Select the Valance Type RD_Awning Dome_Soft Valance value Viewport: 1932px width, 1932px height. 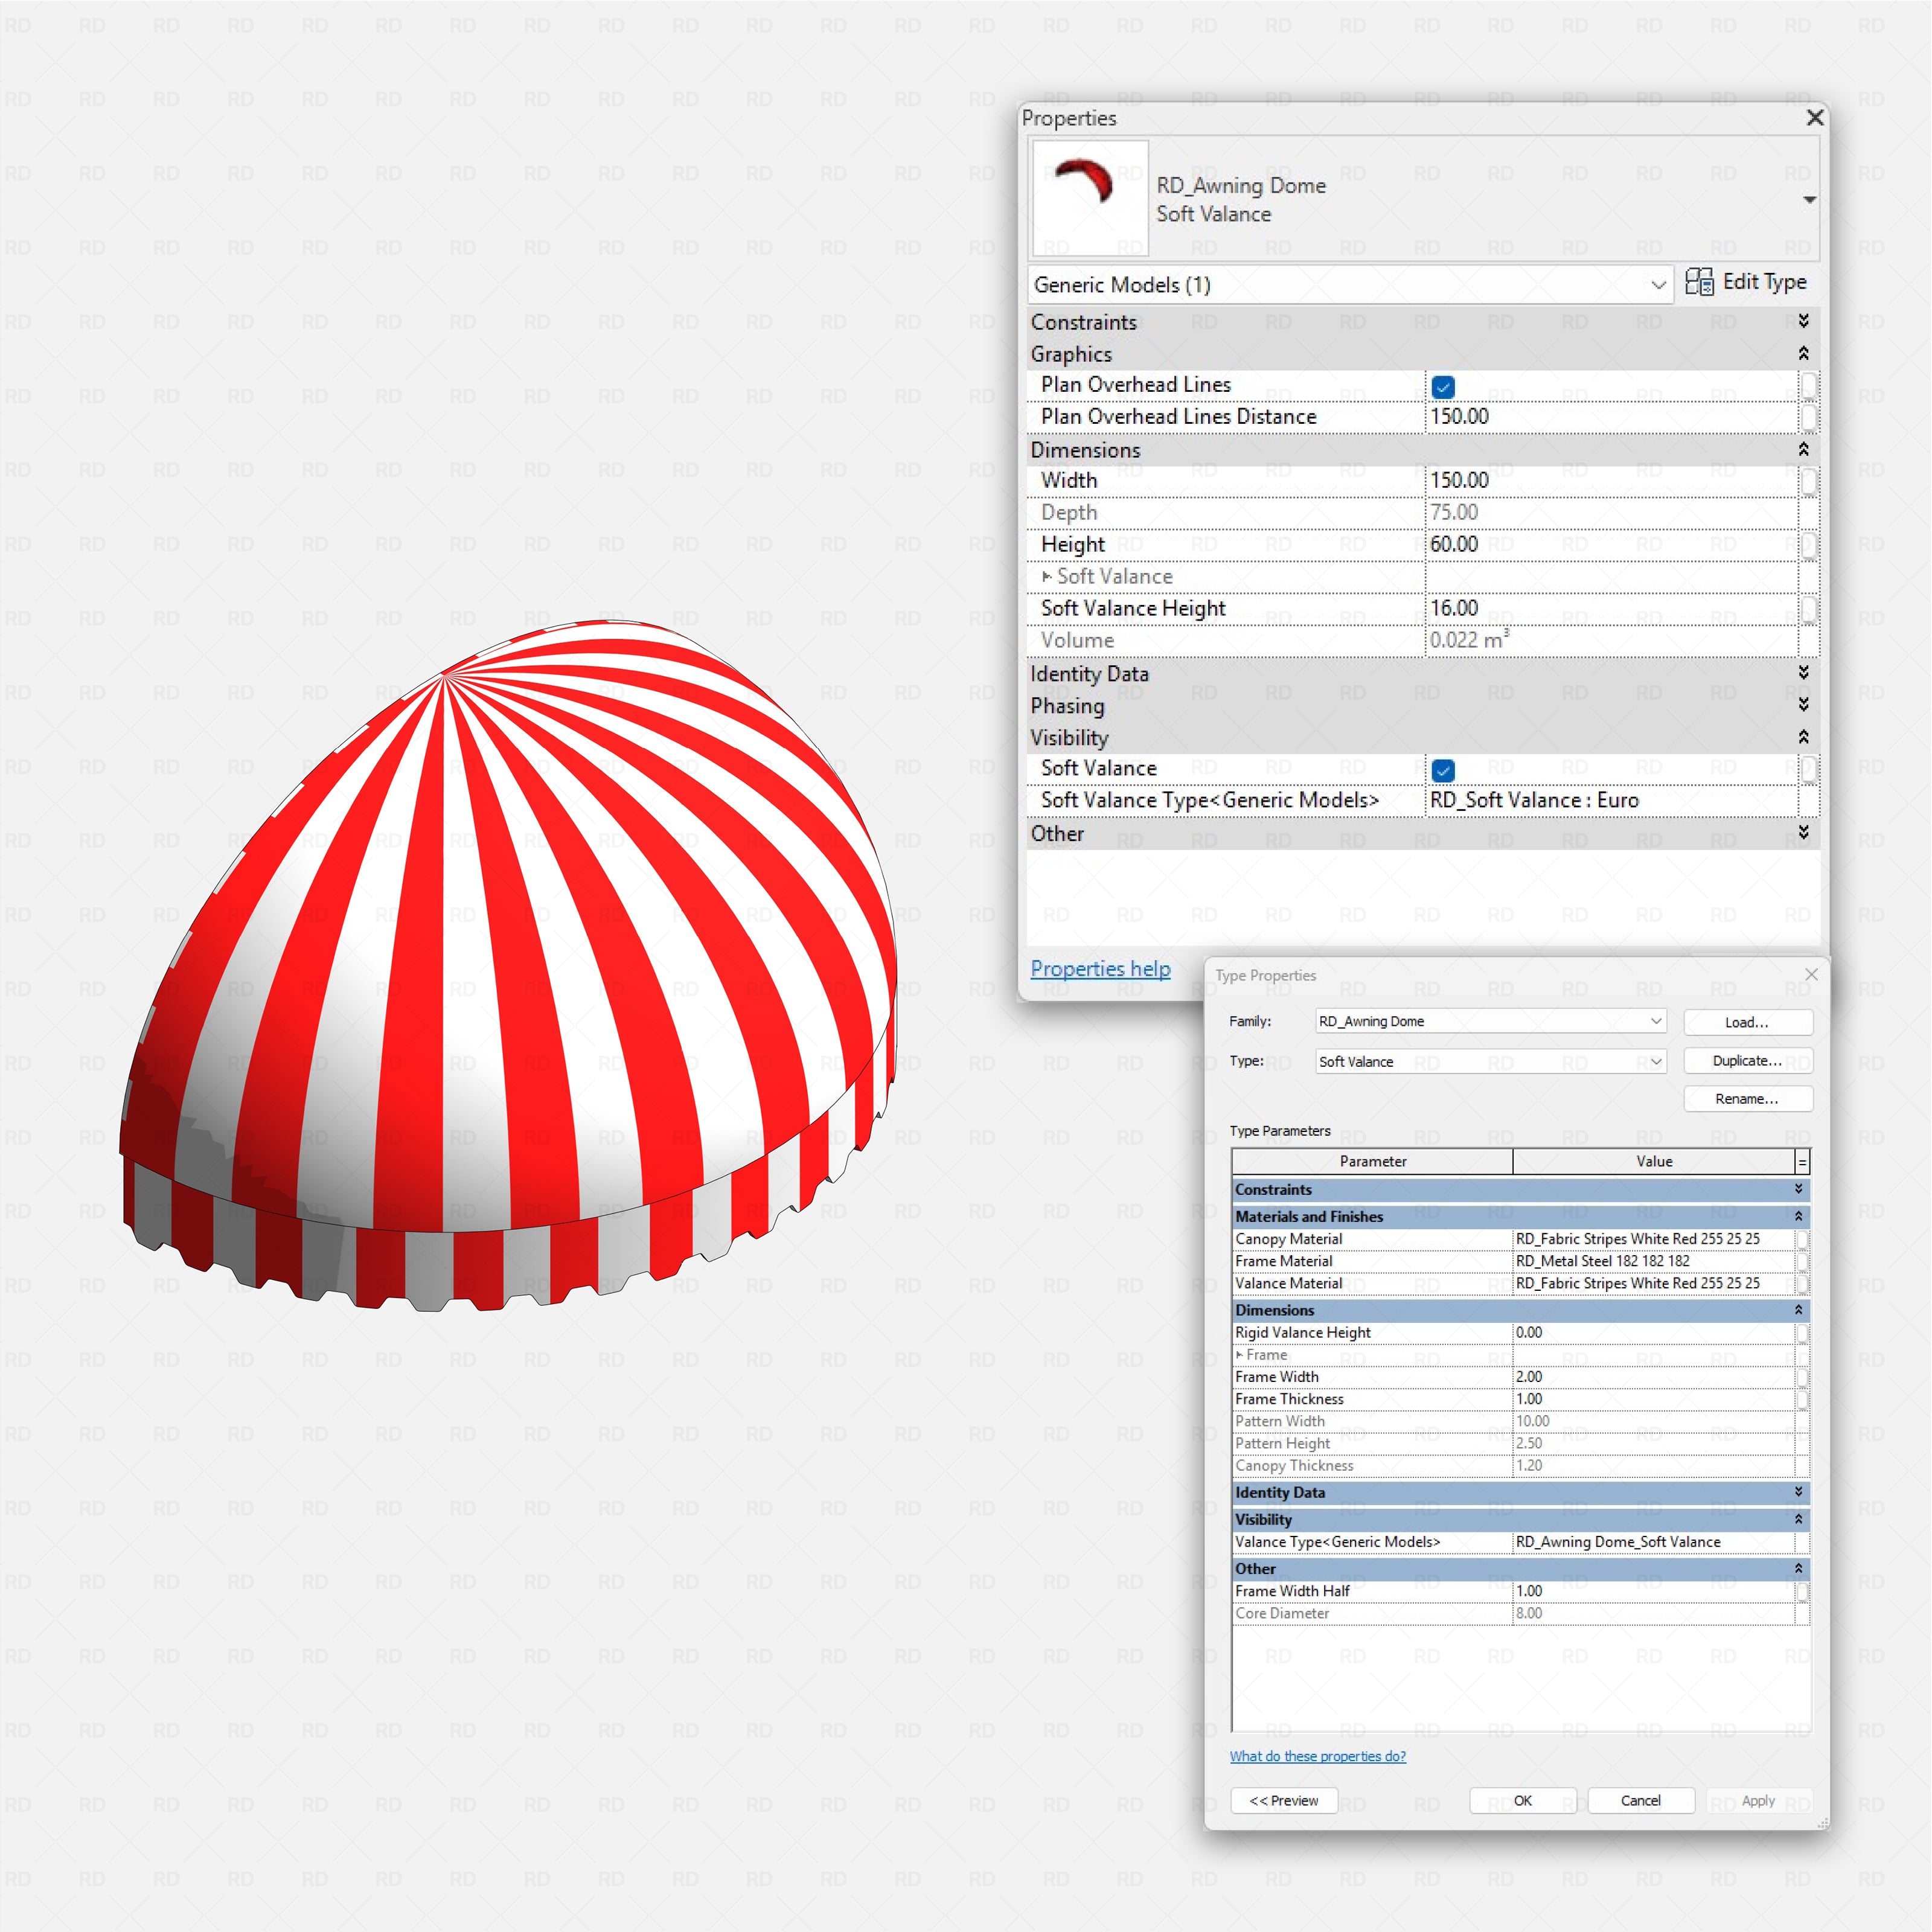pos(1653,1542)
